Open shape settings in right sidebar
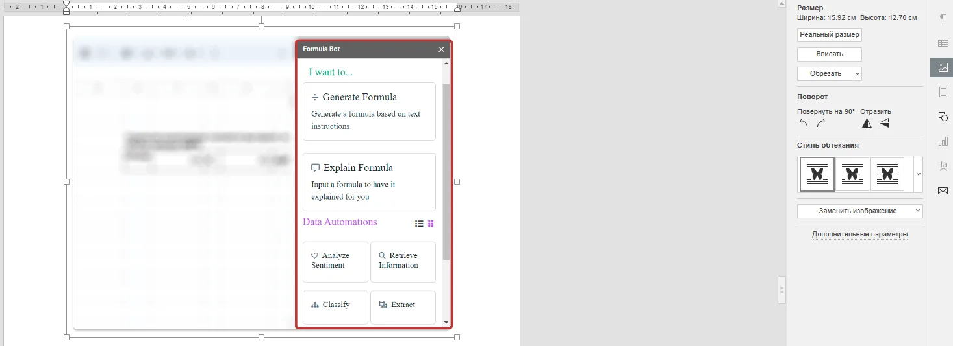Viewport: 953px width, 346px height. coord(943,117)
